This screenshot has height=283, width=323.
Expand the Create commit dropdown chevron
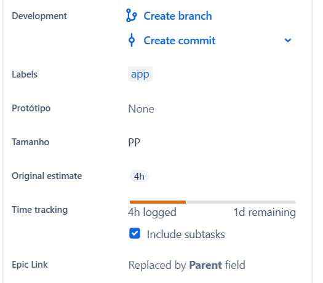coord(288,40)
